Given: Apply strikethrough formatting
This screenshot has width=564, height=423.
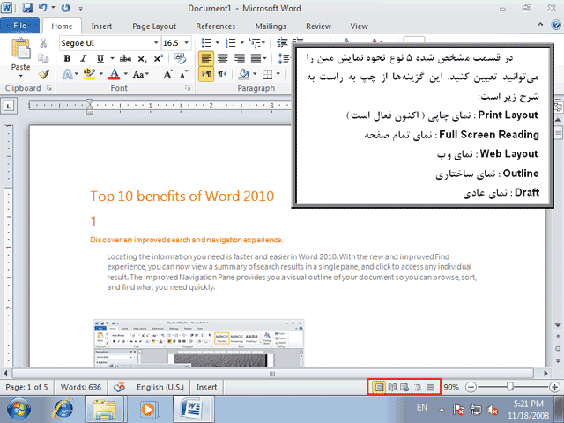Looking at the screenshot, I should click(125, 58).
